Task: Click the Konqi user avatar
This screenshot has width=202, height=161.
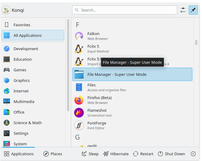Action: 6,10
